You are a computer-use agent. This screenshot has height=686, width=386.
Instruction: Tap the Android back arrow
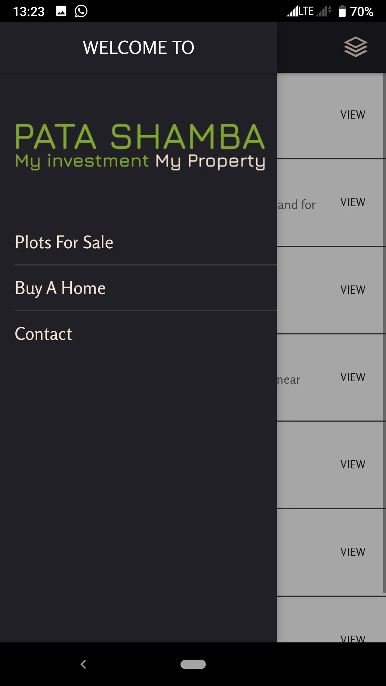pyautogui.click(x=83, y=664)
